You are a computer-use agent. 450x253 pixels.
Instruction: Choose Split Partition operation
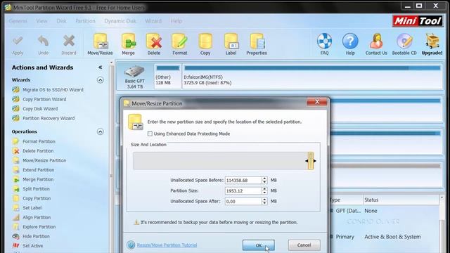[36, 189]
